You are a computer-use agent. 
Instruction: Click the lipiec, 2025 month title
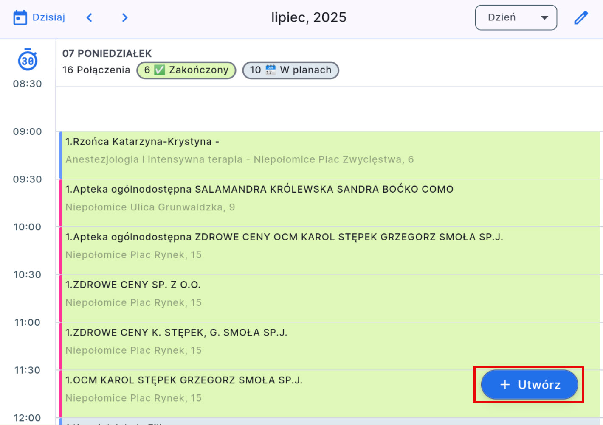309,17
